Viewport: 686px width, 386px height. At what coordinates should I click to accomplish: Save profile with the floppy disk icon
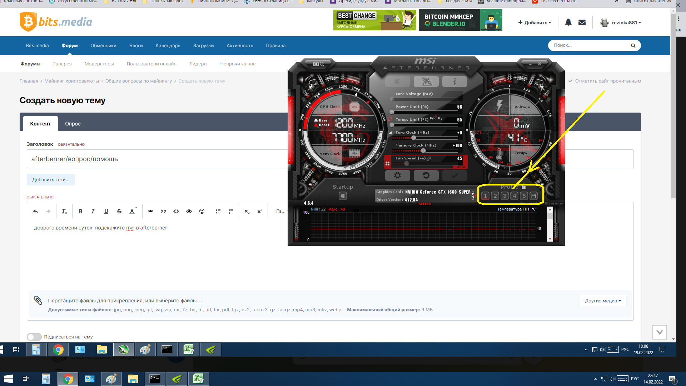533,196
